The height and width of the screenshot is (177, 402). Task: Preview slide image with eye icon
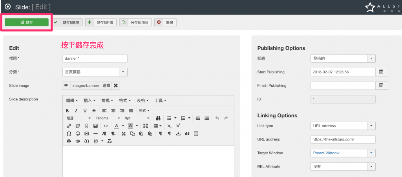coord(66,86)
